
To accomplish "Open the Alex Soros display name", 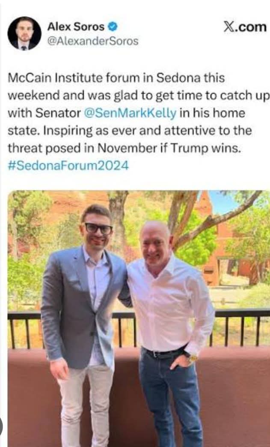I will point(76,27).
